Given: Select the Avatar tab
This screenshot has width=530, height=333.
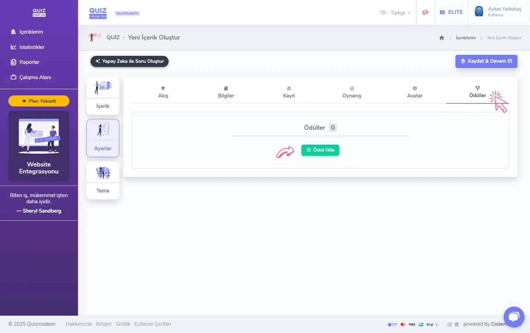Looking at the screenshot, I should pyautogui.click(x=414, y=93).
